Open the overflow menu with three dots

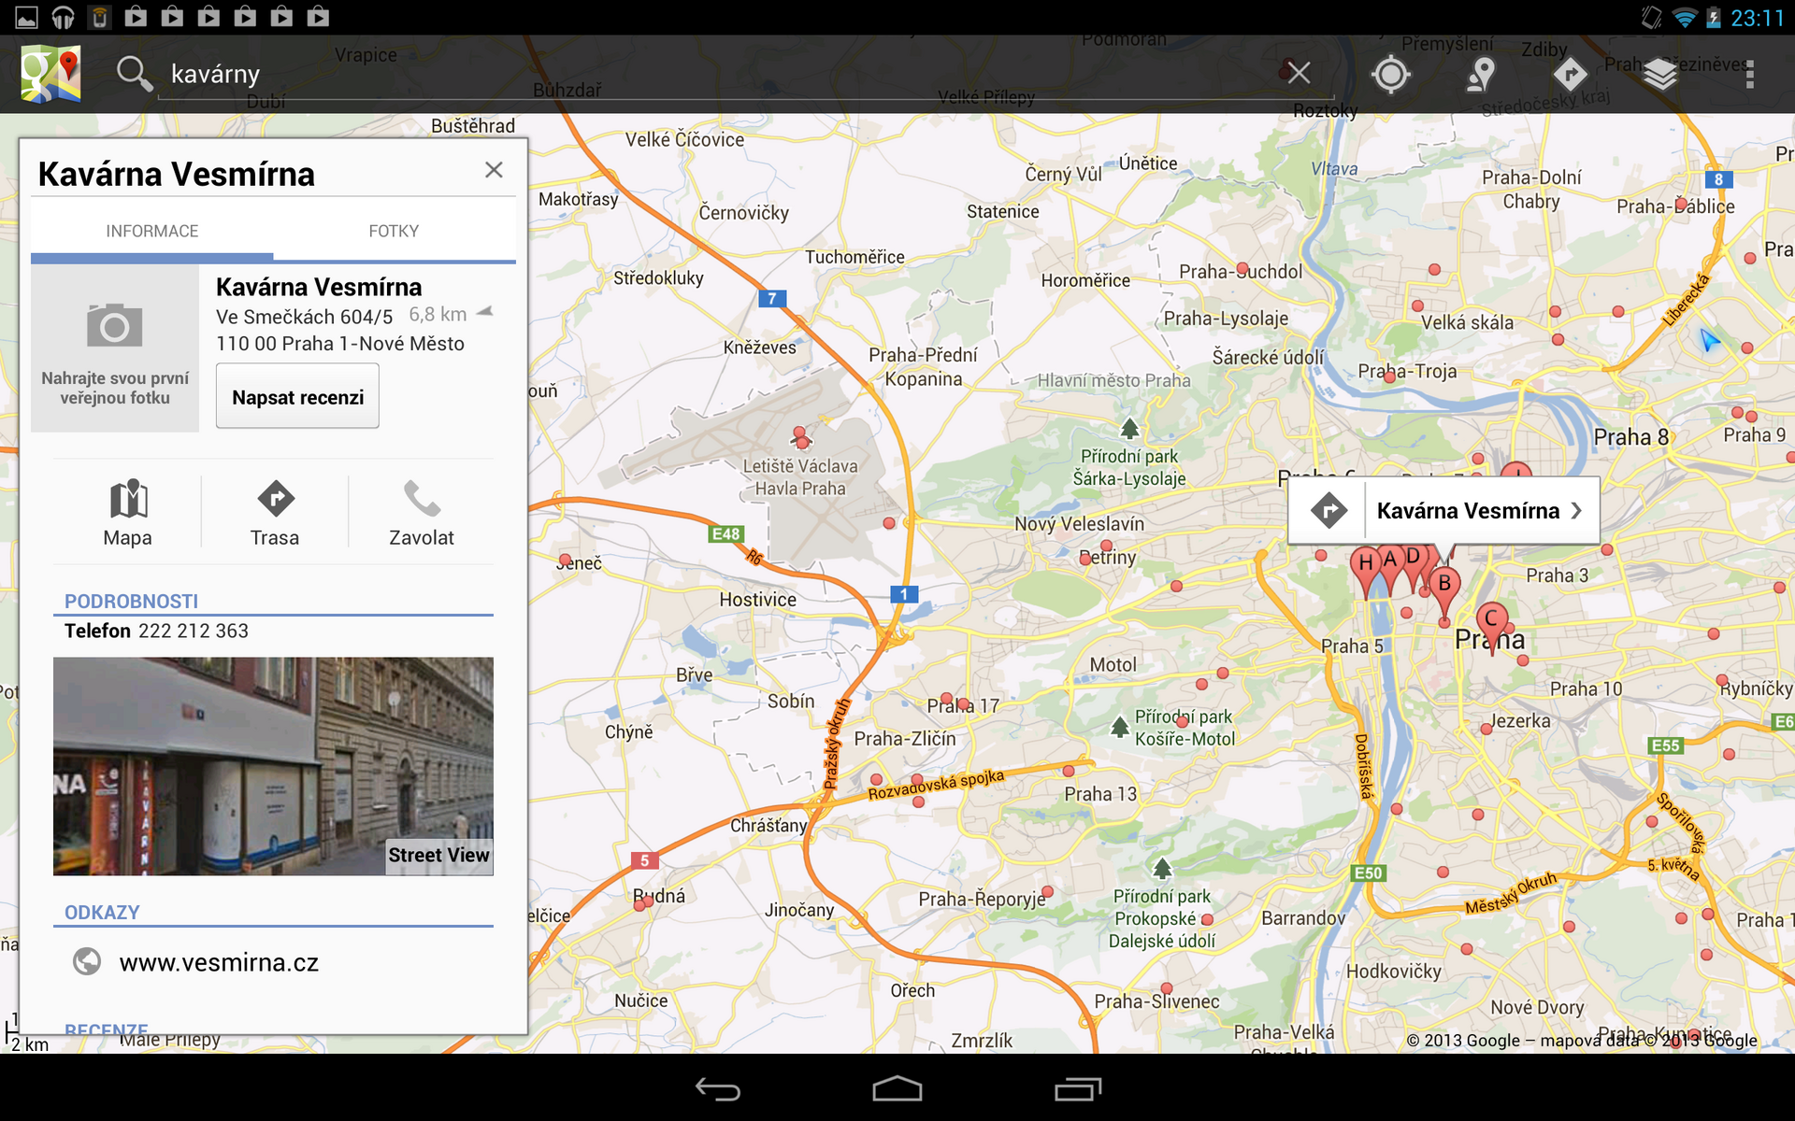[x=1750, y=74]
